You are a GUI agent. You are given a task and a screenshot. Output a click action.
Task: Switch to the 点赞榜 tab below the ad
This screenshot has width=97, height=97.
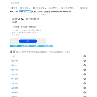pos(36,46)
